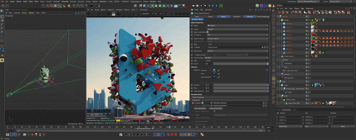
Task: Click the Wind object icon in Objects list
Action: [282, 60]
